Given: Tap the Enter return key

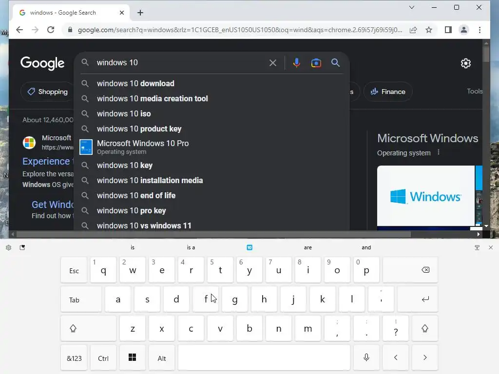Looking at the screenshot, I should (x=418, y=299).
